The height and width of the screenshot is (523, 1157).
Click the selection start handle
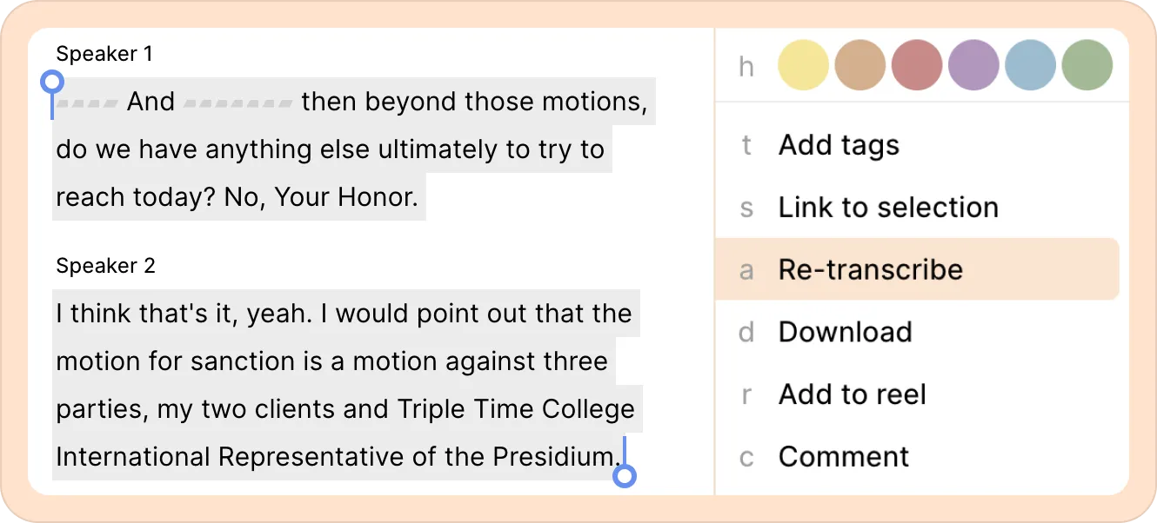coord(52,83)
